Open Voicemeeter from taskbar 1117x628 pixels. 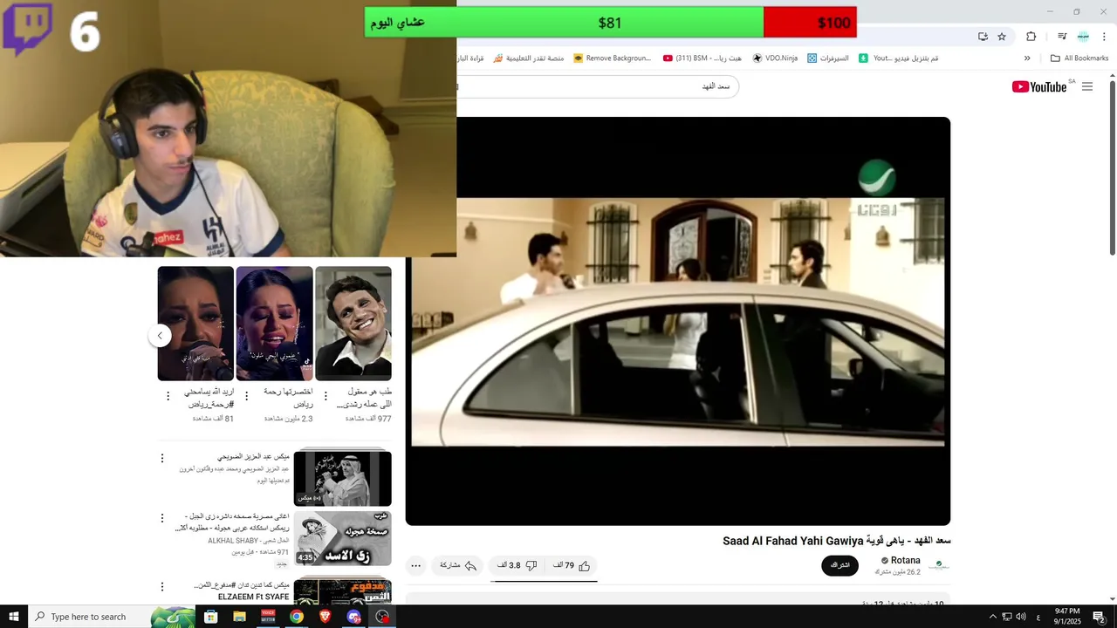point(268,616)
